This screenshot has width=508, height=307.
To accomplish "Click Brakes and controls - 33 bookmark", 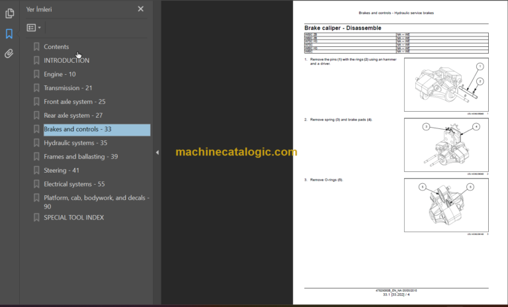I will pyautogui.click(x=97, y=129).
